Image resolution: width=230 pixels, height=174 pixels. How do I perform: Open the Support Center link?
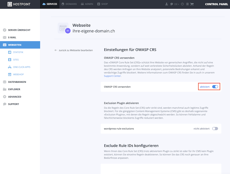(x=112, y=76)
